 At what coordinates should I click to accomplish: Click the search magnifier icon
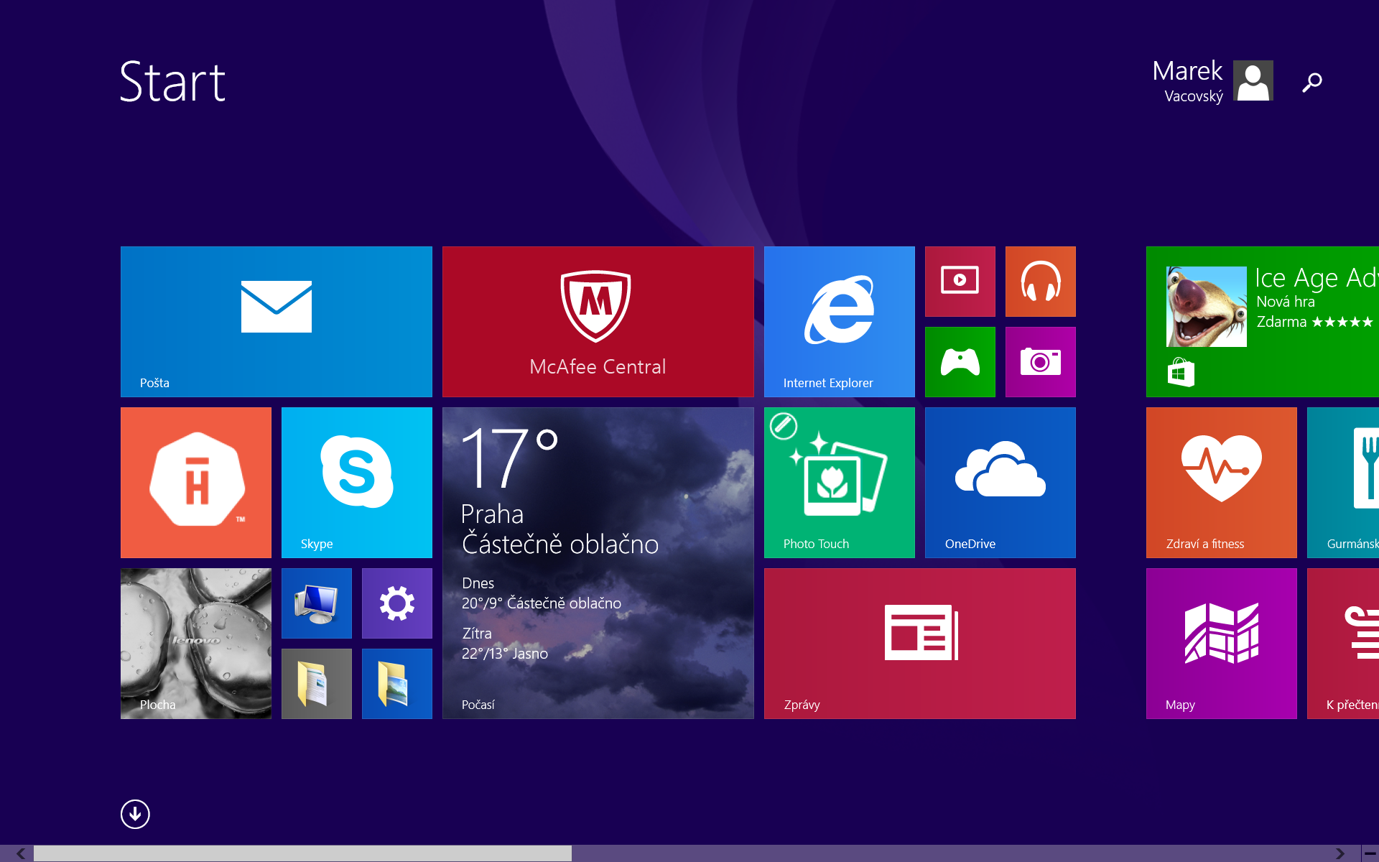(x=1312, y=82)
